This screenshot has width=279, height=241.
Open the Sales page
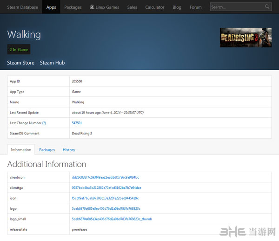tap(132, 7)
